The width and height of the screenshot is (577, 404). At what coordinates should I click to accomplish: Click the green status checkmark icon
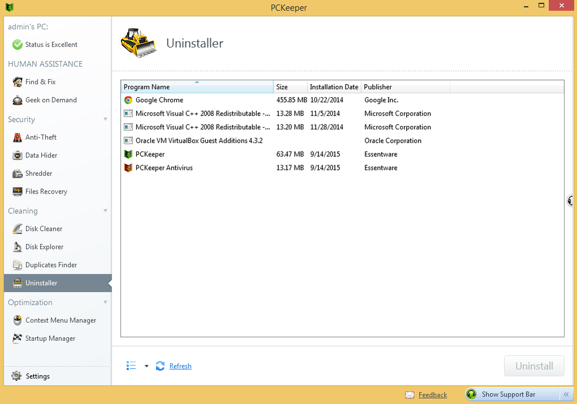(x=18, y=45)
